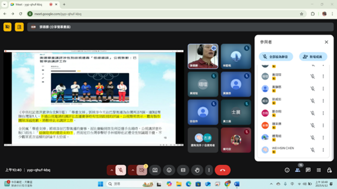Expand video settings arrow beside camera
337x189 pixels.
tap(133, 170)
